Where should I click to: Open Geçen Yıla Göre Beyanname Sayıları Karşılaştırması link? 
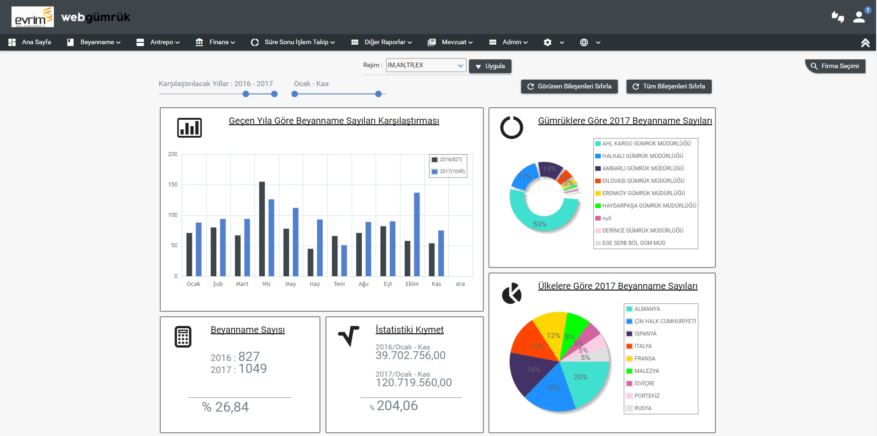click(x=334, y=121)
